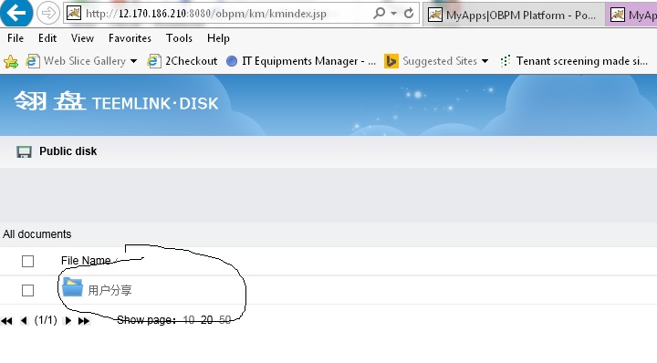Click the Refresh page icon
The image size is (657, 363).
[409, 14]
